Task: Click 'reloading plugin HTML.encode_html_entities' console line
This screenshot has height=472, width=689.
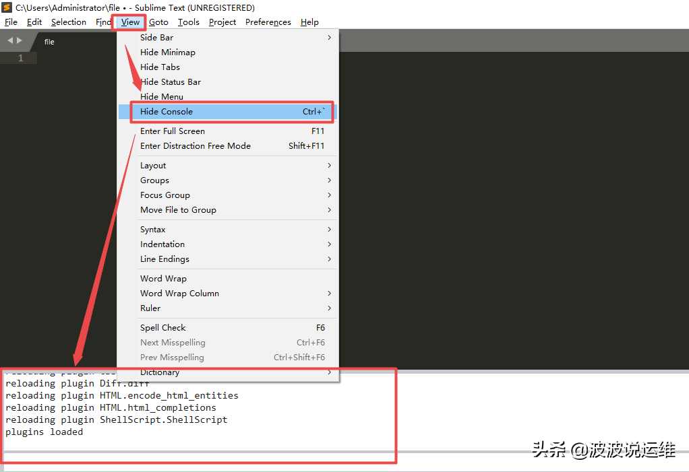Action: tap(122, 396)
